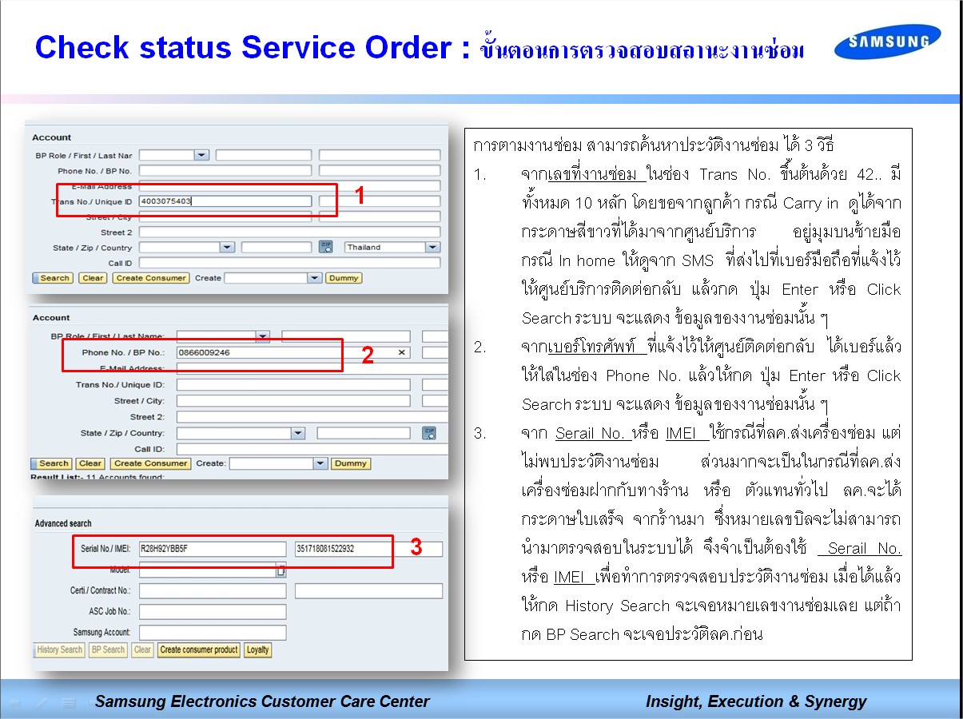963x719 pixels.
Task: Click Clear in the form with Trans No. 4003075403
Action: 93,278
